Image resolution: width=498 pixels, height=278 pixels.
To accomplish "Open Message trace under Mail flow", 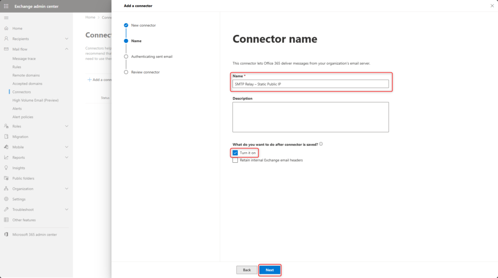I will (24, 59).
